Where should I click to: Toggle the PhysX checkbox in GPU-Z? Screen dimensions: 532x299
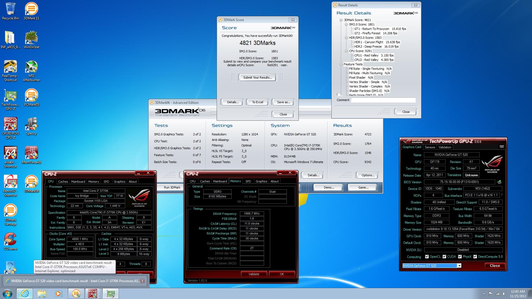460,257
